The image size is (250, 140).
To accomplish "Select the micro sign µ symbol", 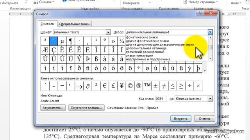I will click(62, 41).
